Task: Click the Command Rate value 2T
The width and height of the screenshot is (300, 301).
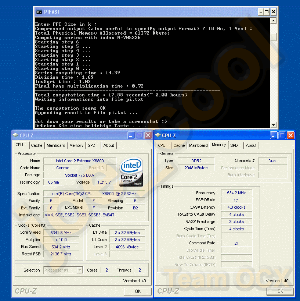Action: click(236, 243)
